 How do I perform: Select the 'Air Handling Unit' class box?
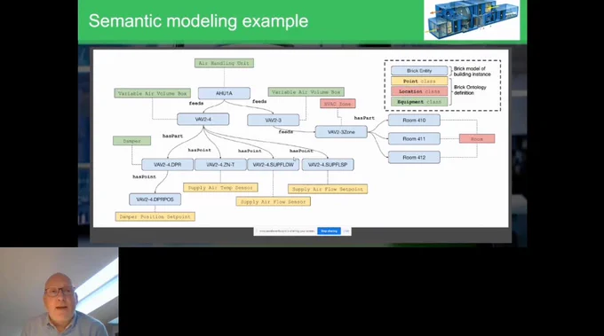pos(224,63)
